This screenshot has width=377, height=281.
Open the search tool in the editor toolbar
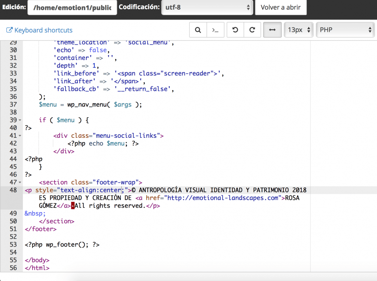[x=198, y=30]
